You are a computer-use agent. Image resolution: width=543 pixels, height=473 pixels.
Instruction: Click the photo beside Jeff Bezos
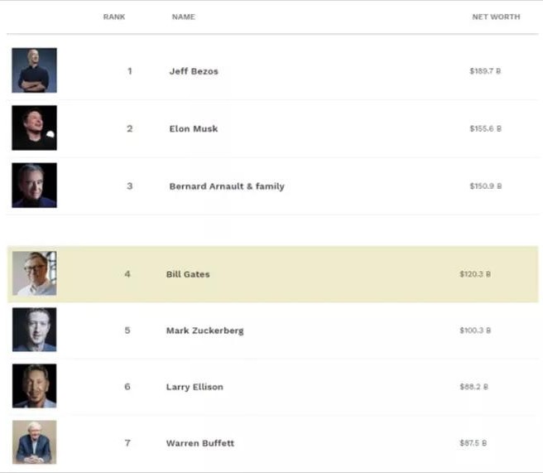click(34, 70)
